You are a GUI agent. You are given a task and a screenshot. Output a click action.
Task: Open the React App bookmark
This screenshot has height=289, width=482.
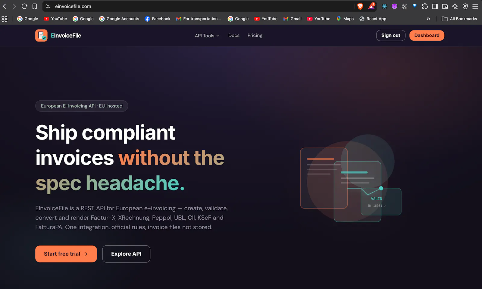(373, 19)
